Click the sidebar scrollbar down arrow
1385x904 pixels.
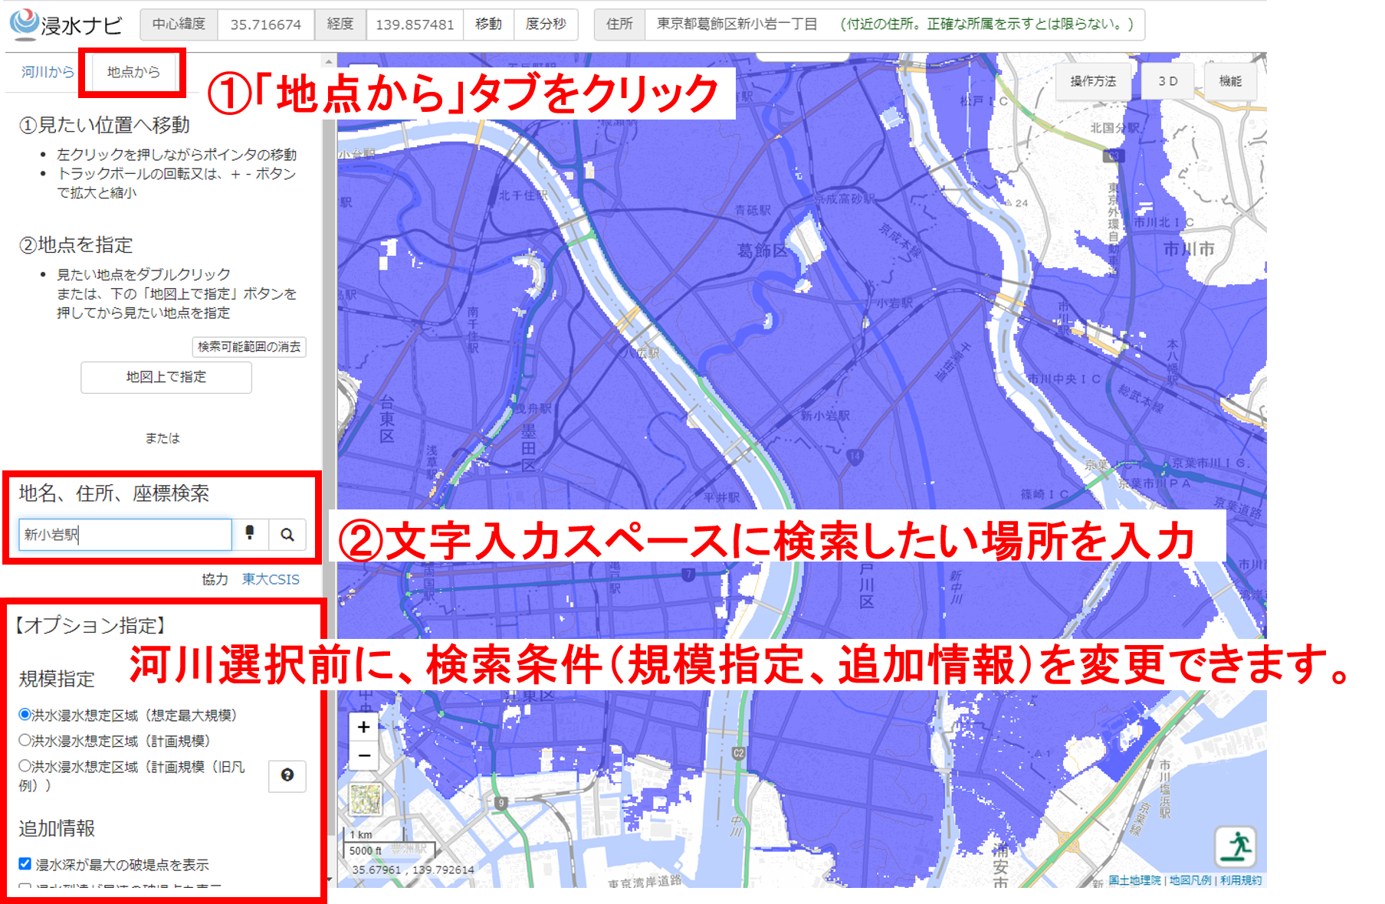tap(329, 879)
